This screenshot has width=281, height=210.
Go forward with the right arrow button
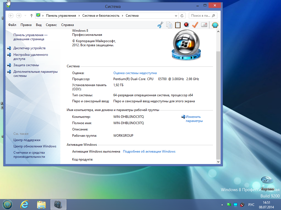(x=19, y=16)
